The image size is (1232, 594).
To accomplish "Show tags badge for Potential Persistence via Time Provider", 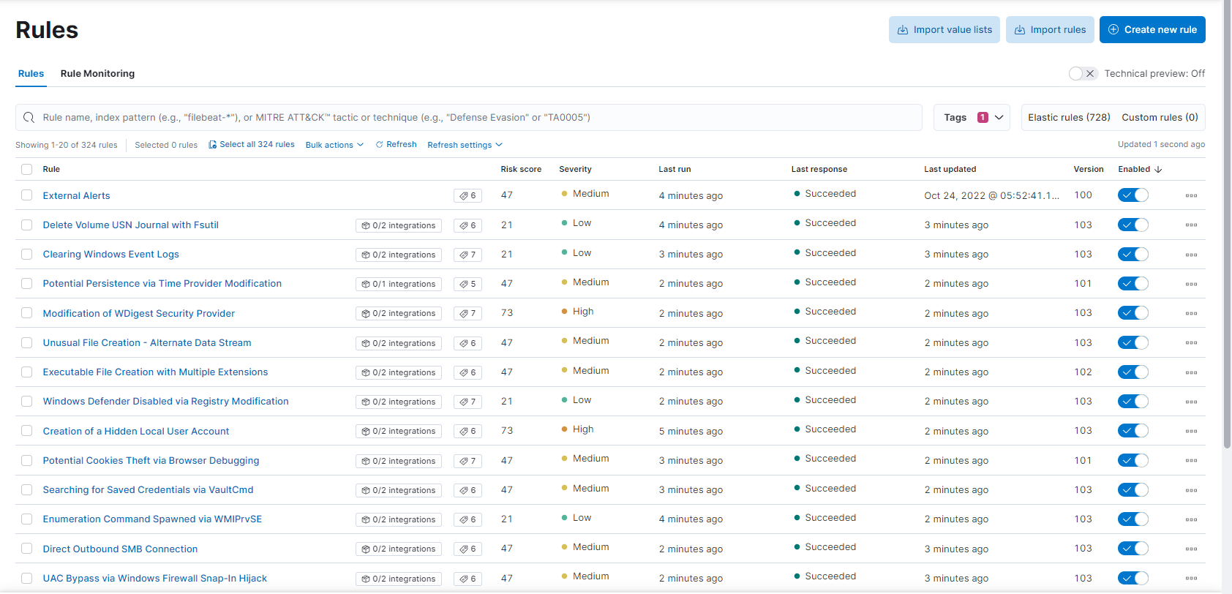I will click(467, 284).
